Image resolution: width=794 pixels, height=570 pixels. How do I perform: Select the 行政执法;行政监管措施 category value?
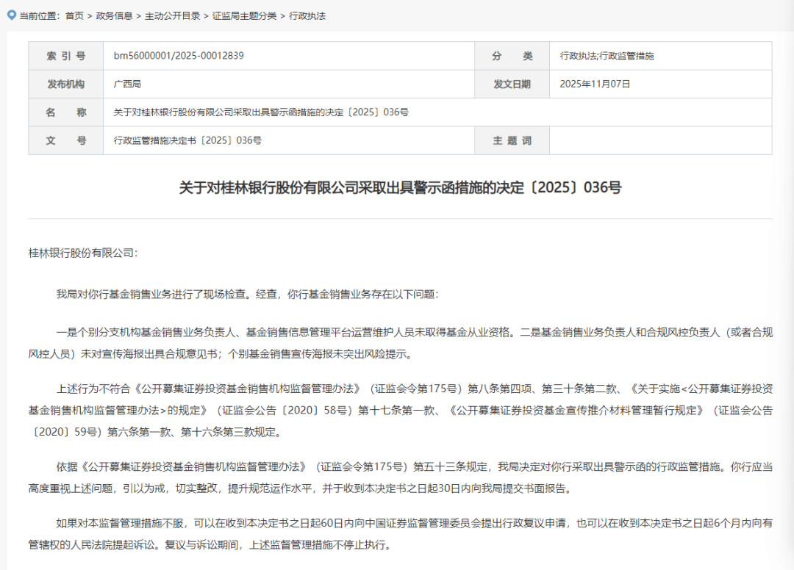607,56
